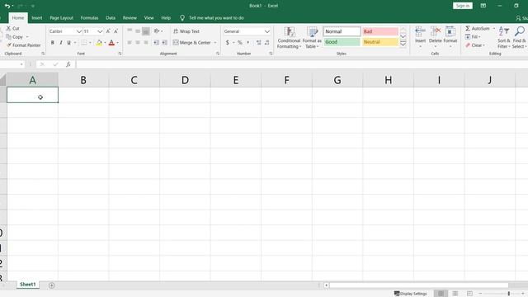Decrease font size with smaller A
Screen dimensions: 528x297
pyautogui.click(x=115, y=31)
